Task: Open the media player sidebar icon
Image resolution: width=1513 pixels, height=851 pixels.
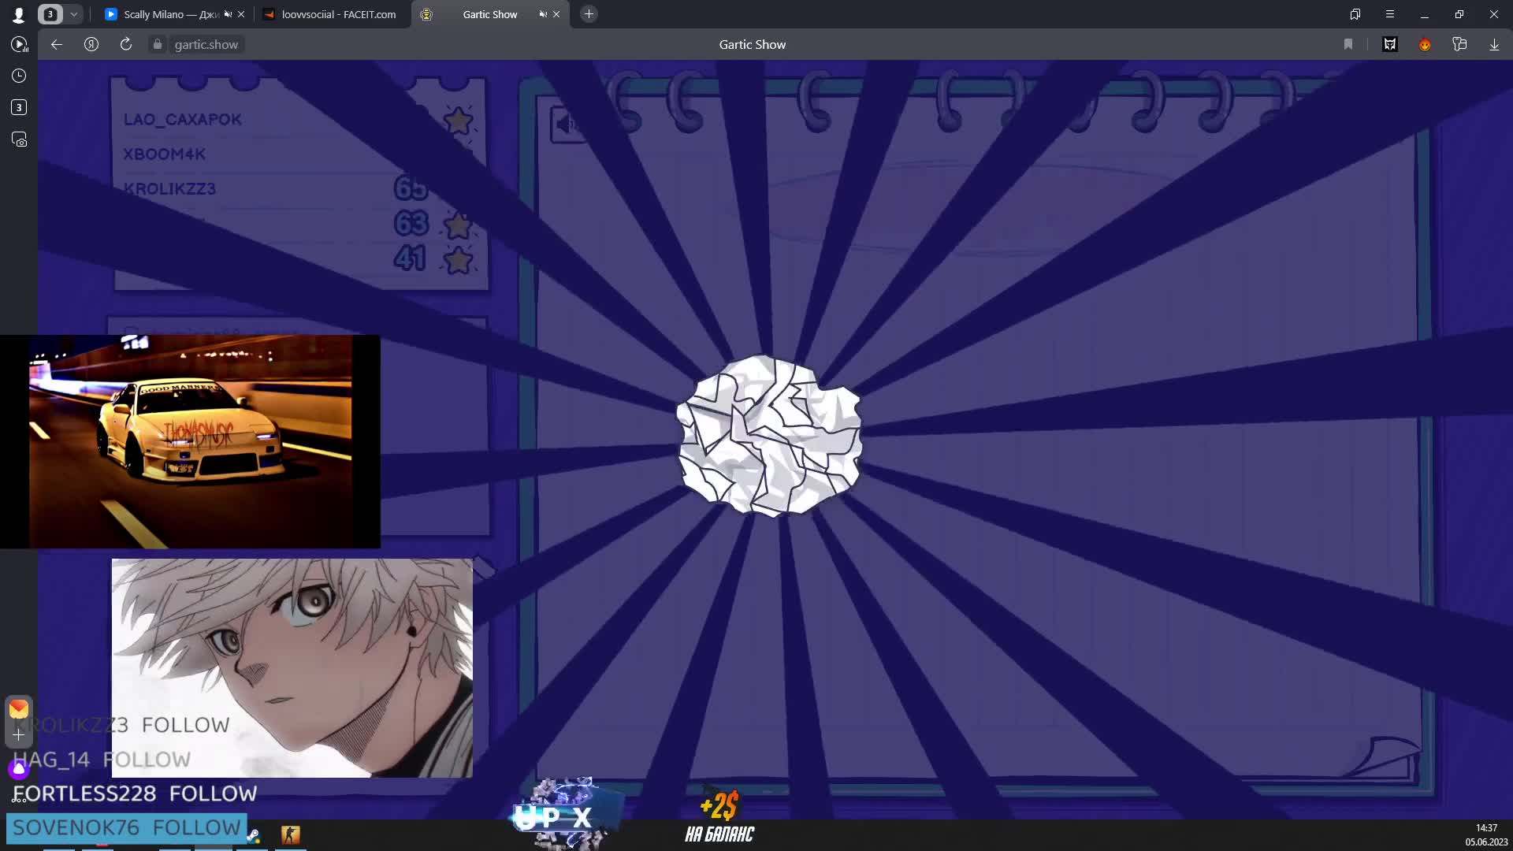Action: [x=19, y=45]
